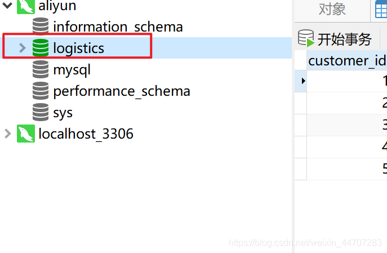Click the green logistics database icon
387x253 pixels.
(41, 48)
